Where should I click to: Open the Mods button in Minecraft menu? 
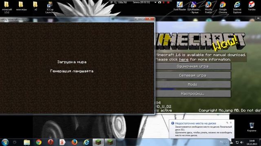tap(193, 85)
